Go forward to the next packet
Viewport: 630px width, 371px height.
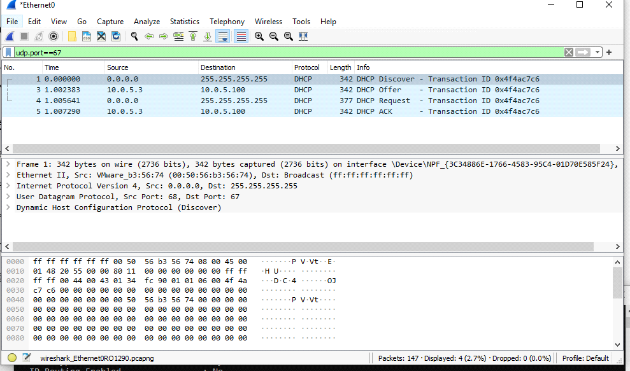point(164,36)
